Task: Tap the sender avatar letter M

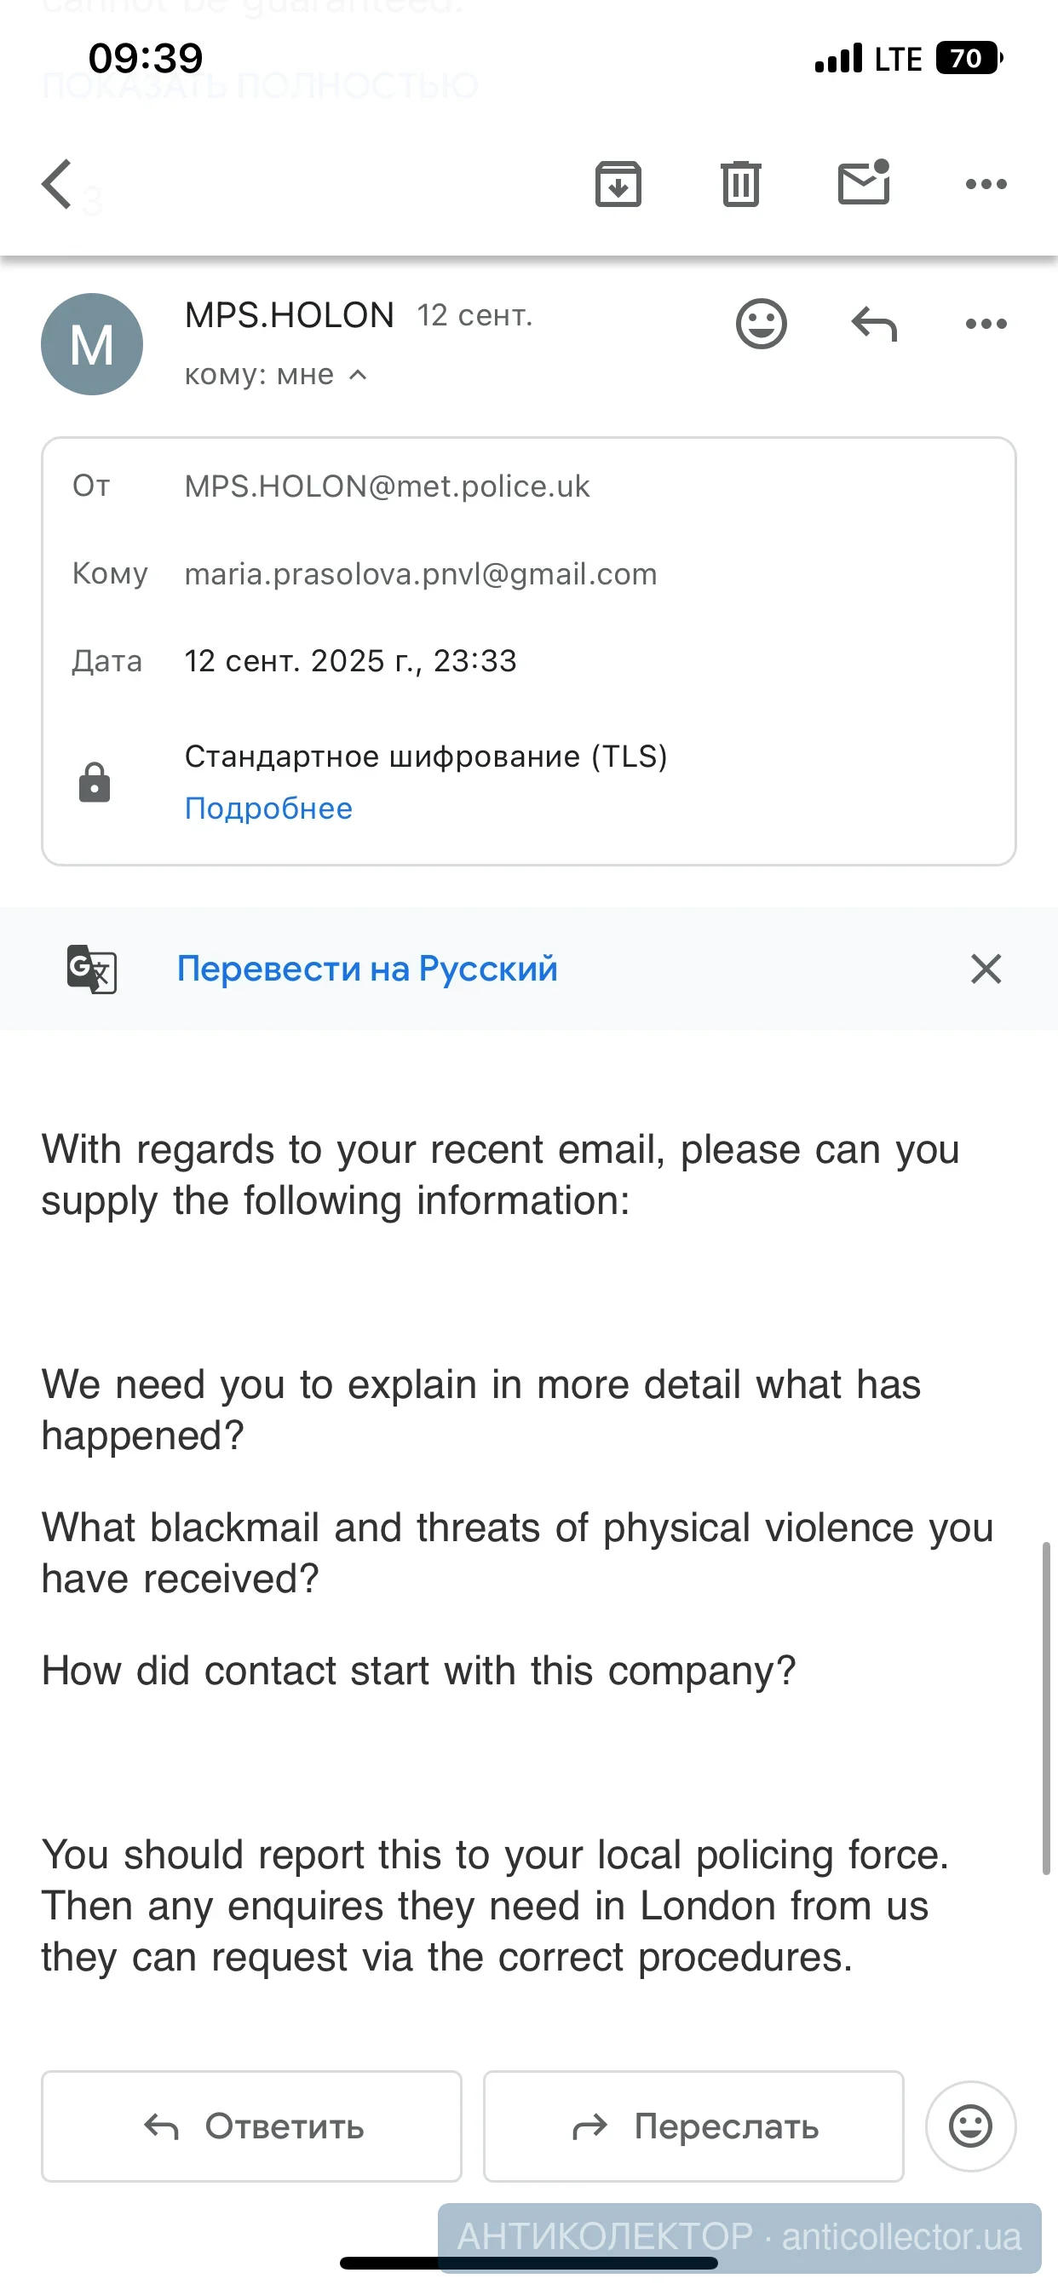Action: pyautogui.click(x=92, y=344)
